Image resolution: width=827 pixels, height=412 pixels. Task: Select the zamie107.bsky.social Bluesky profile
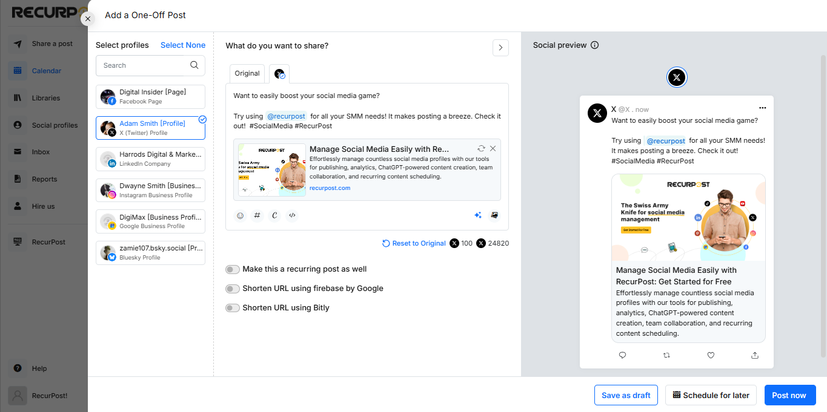point(150,253)
